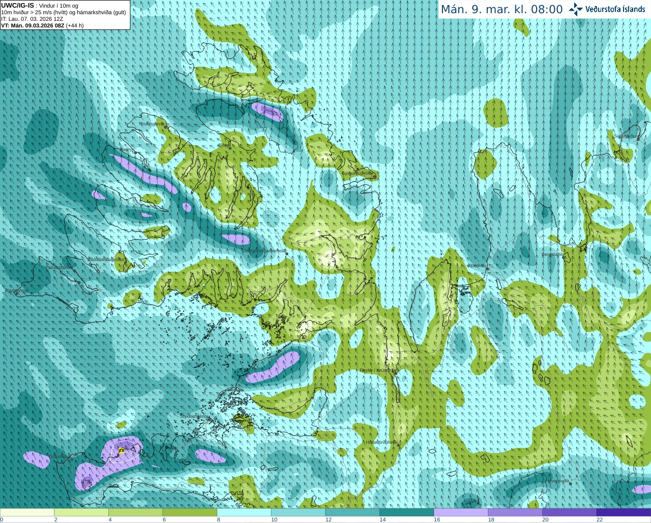Viewport: 651px width, 523px height.
Task: Click the Stykkishólmur station label
Action: 194,416
